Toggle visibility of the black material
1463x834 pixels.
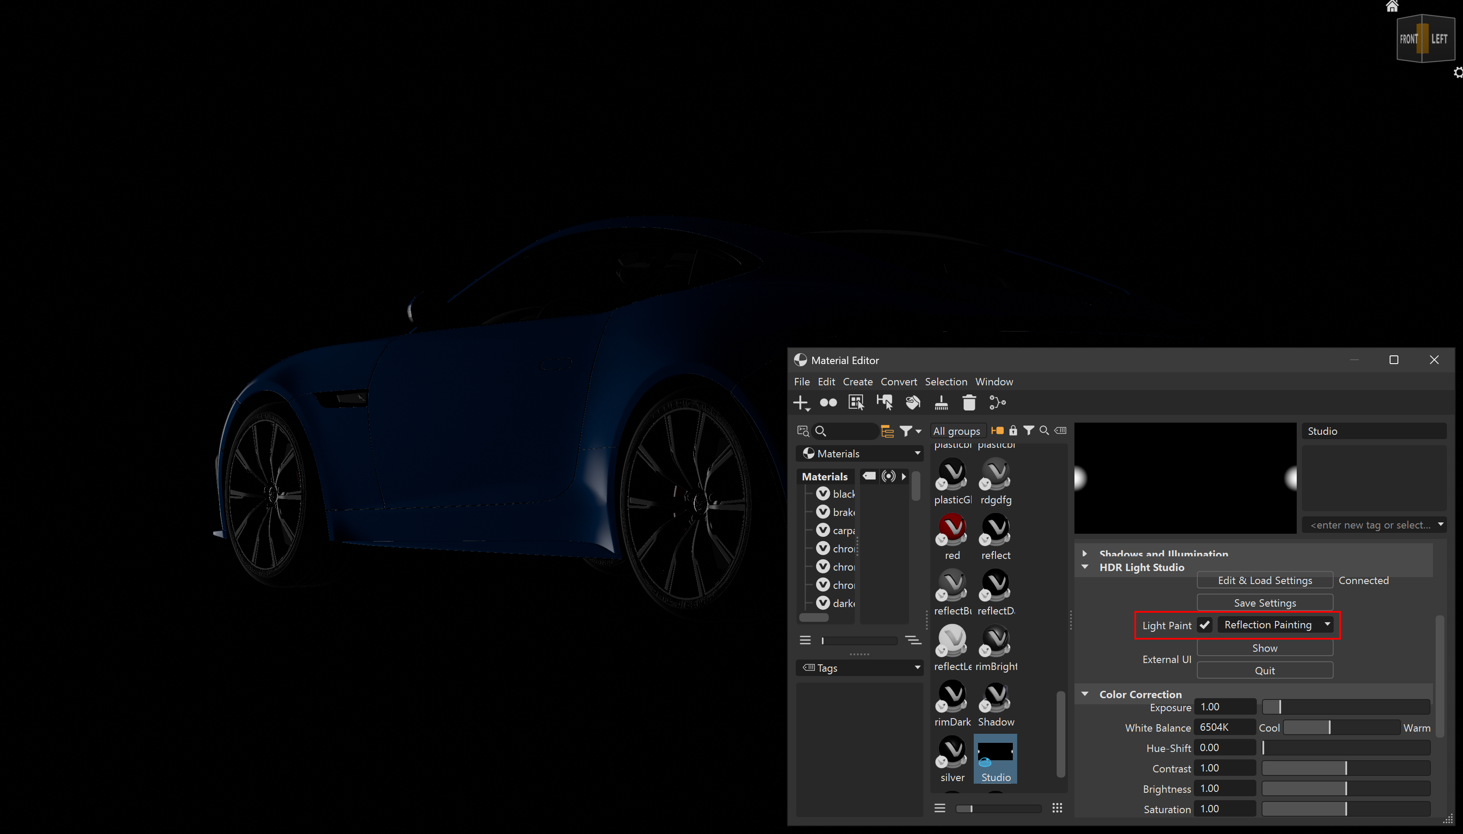click(x=824, y=493)
